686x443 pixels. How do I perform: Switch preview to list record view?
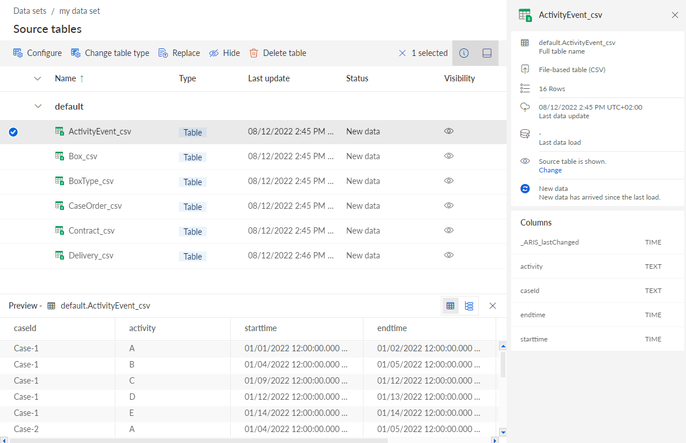click(469, 306)
